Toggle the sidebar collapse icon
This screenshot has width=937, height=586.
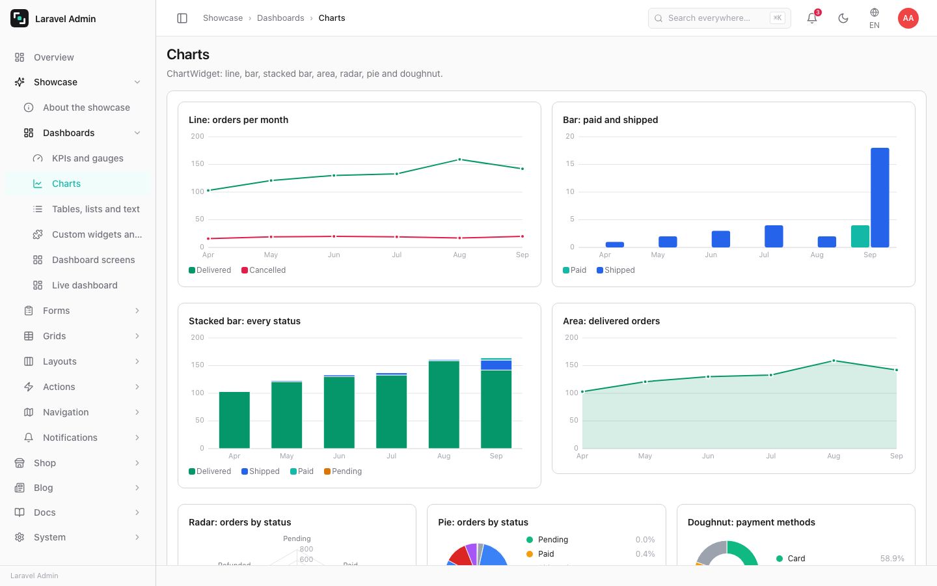(x=182, y=18)
